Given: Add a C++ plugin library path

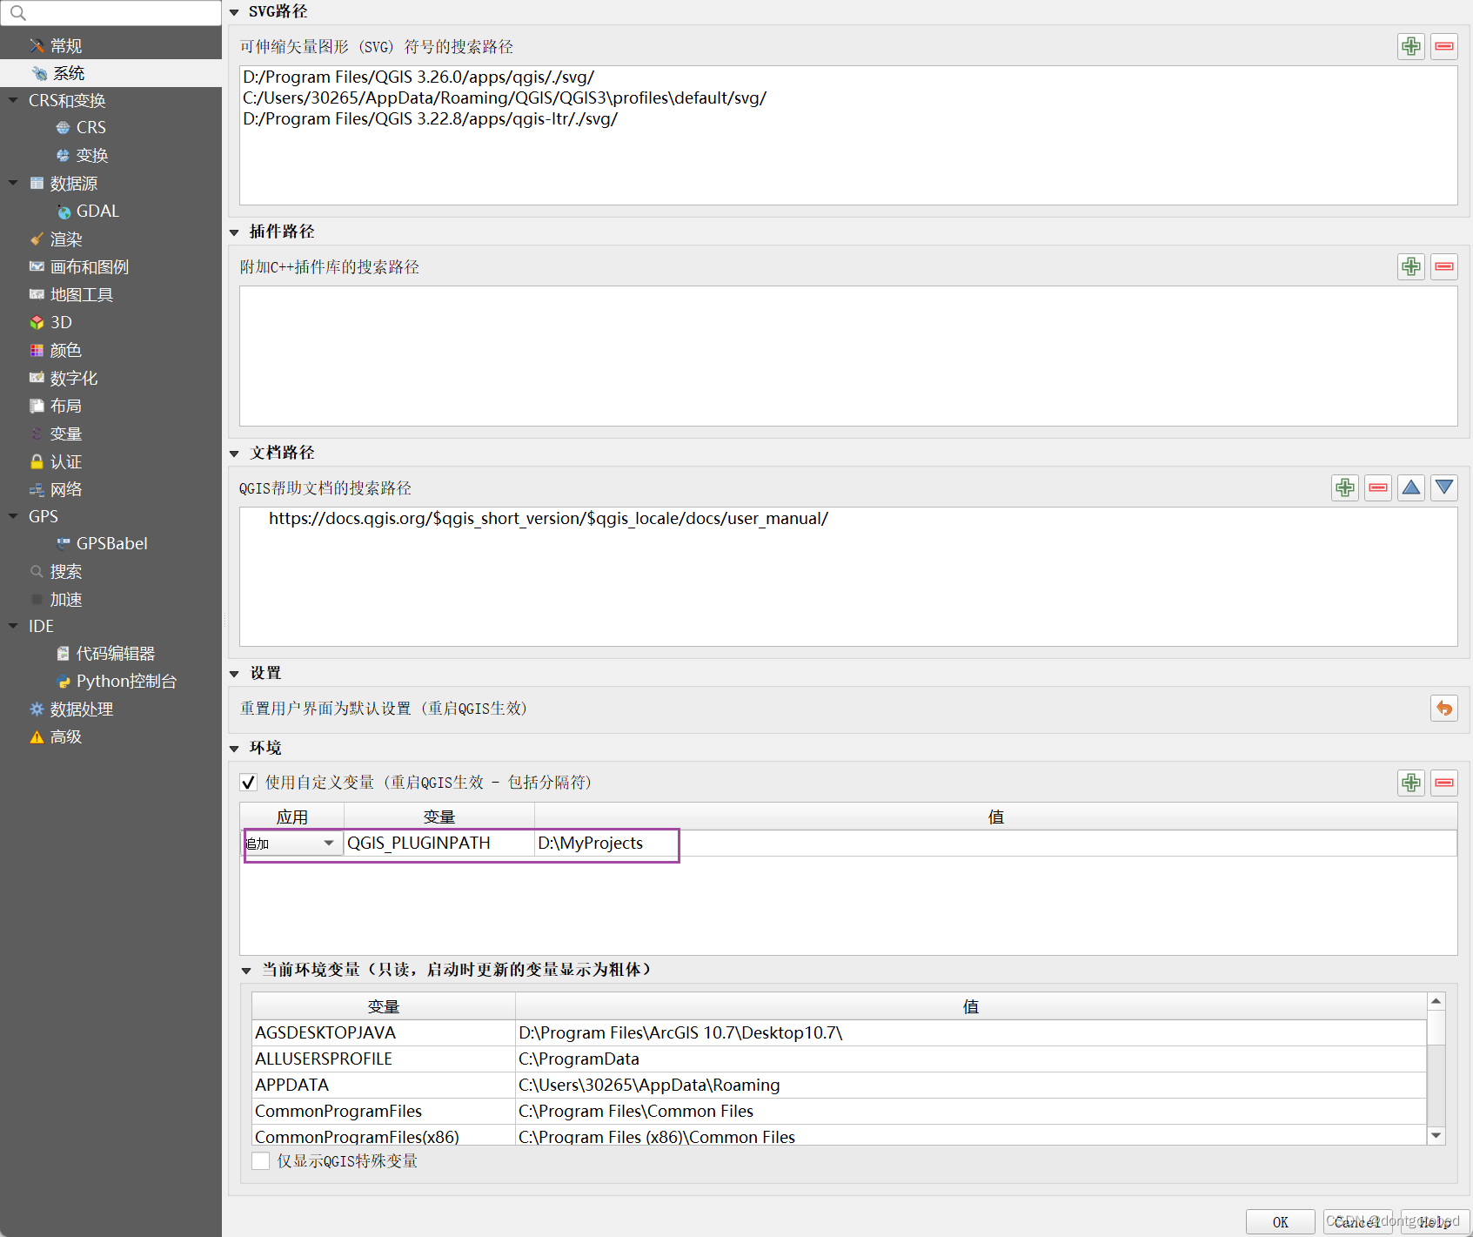Looking at the screenshot, I should (1411, 266).
